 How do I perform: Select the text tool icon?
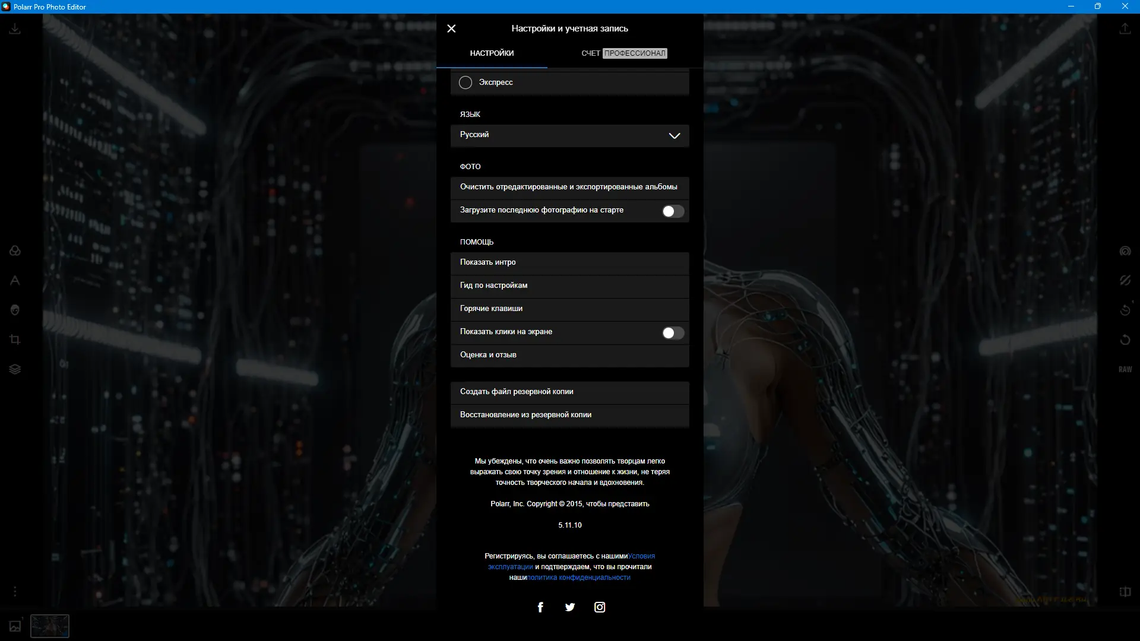point(15,281)
